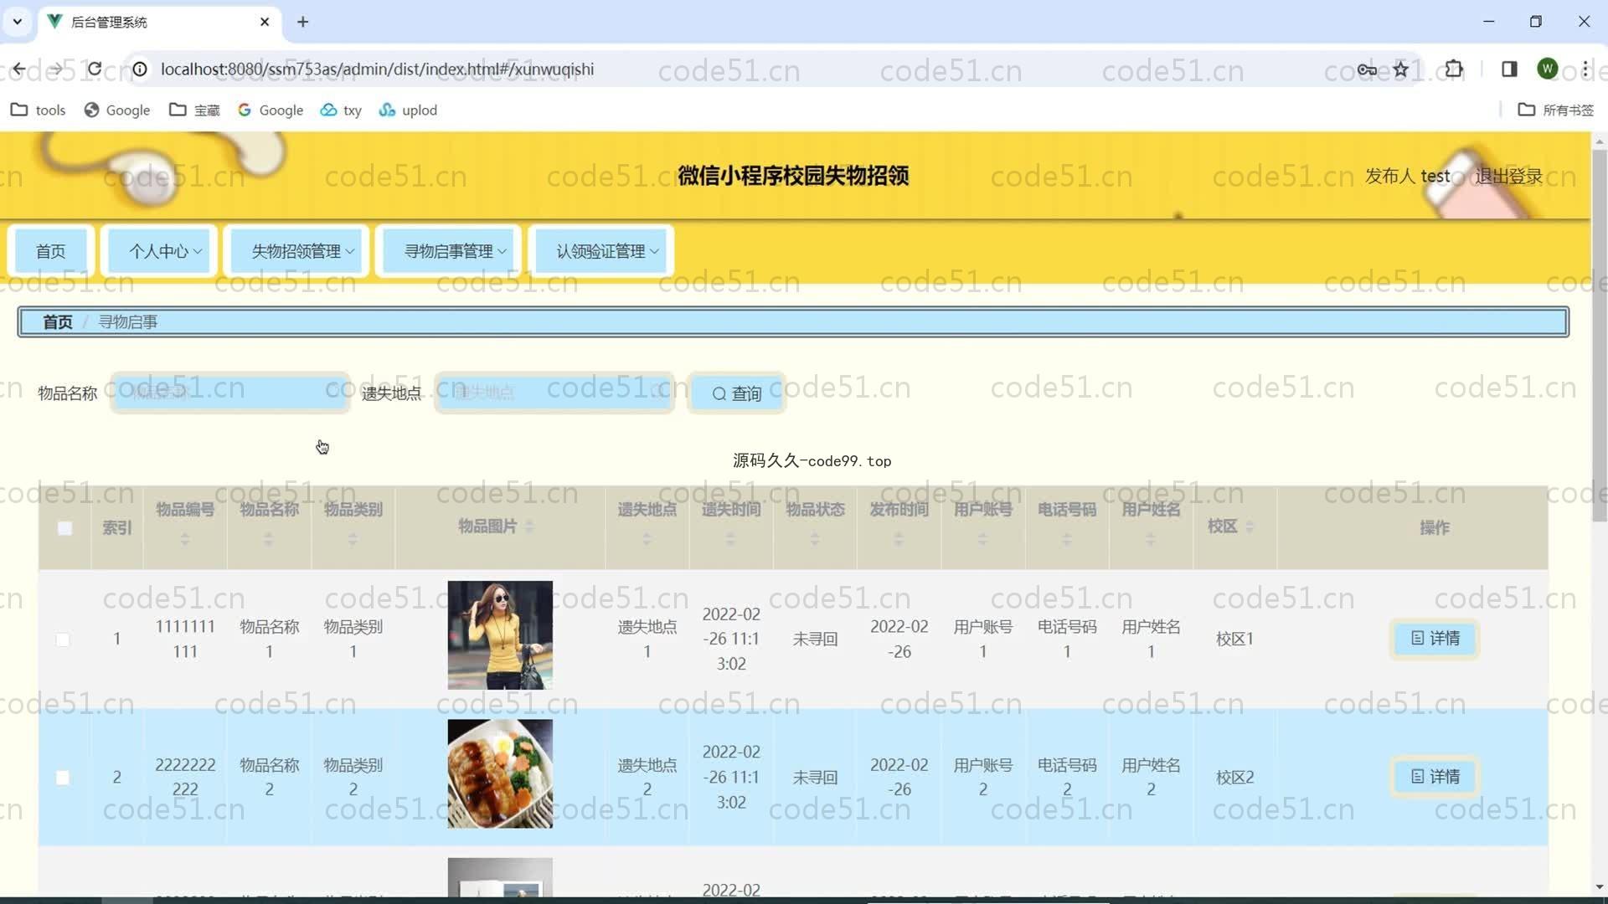1608x904 pixels.
Task: Open the site information icon in address bar
Action: (140, 69)
